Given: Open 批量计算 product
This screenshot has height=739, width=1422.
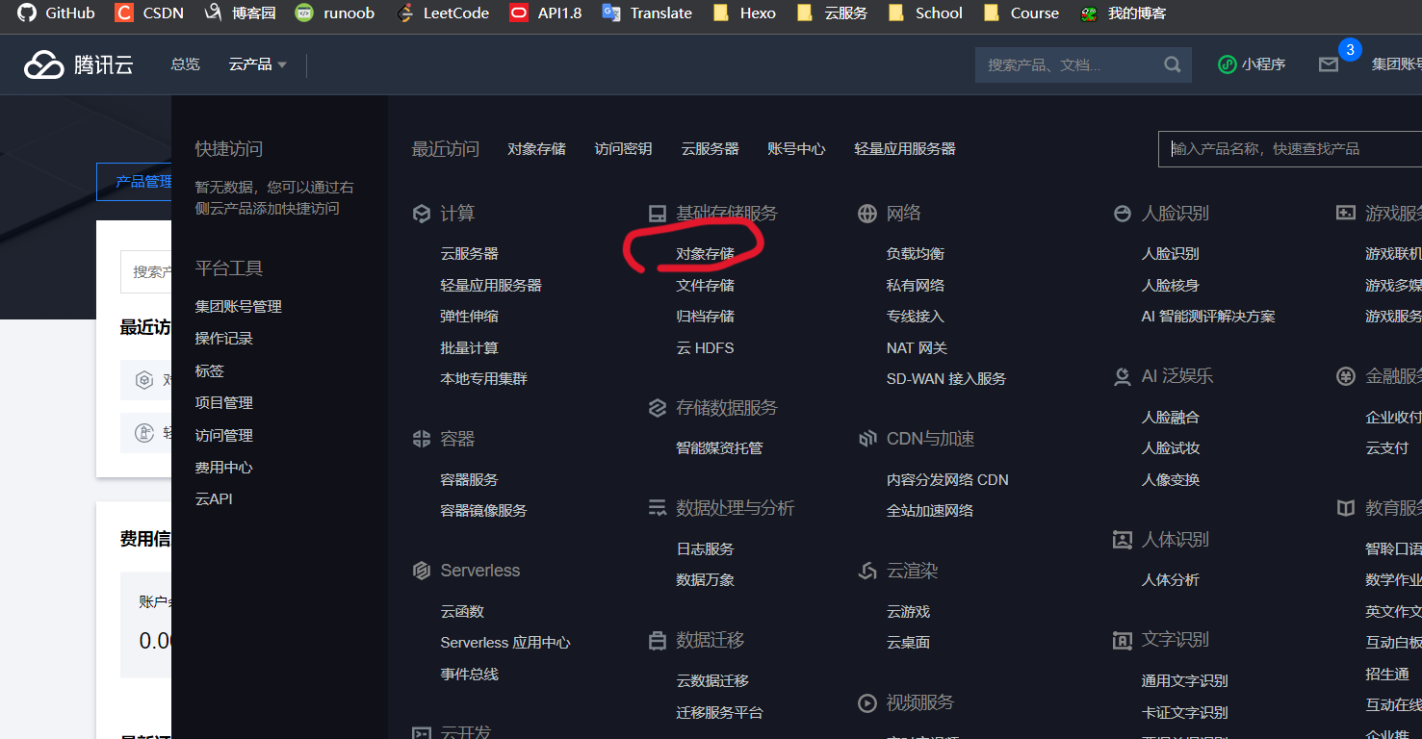Looking at the screenshot, I should [x=469, y=348].
